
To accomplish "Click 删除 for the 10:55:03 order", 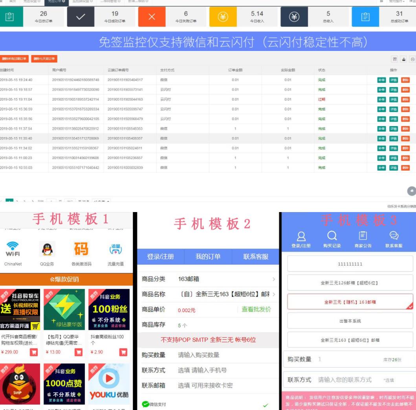I will coord(405,168).
